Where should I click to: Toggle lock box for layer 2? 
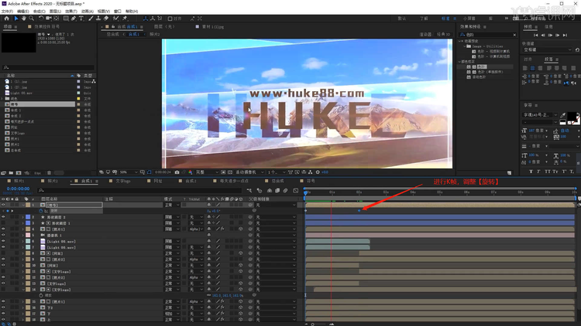pyautogui.click(x=17, y=217)
